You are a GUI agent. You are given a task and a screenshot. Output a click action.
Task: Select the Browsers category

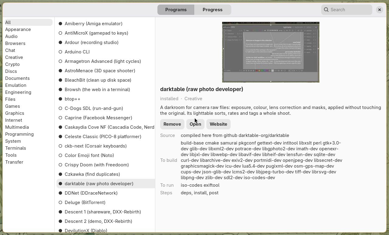(29, 43)
